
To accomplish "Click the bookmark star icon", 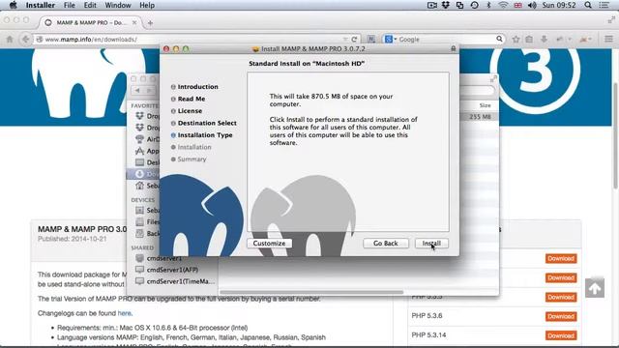I will [516, 39].
